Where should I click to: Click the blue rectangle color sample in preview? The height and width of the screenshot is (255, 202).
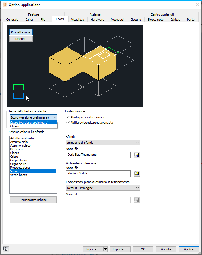pyautogui.click(x=19, y=96)
